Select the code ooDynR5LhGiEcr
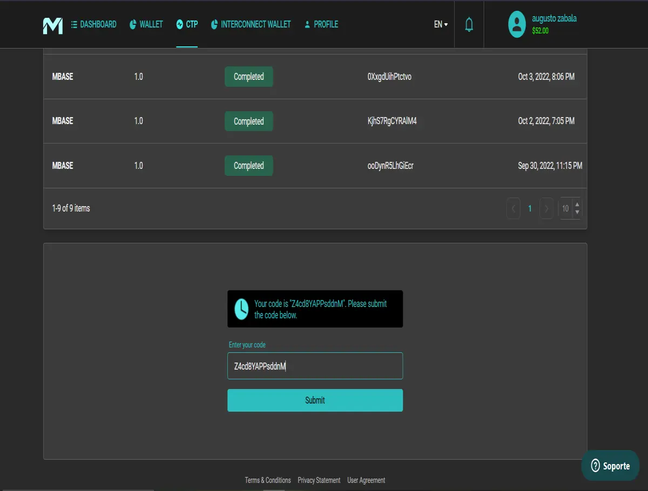This screenshot has height=491, width=648. (x=390, y=166)
